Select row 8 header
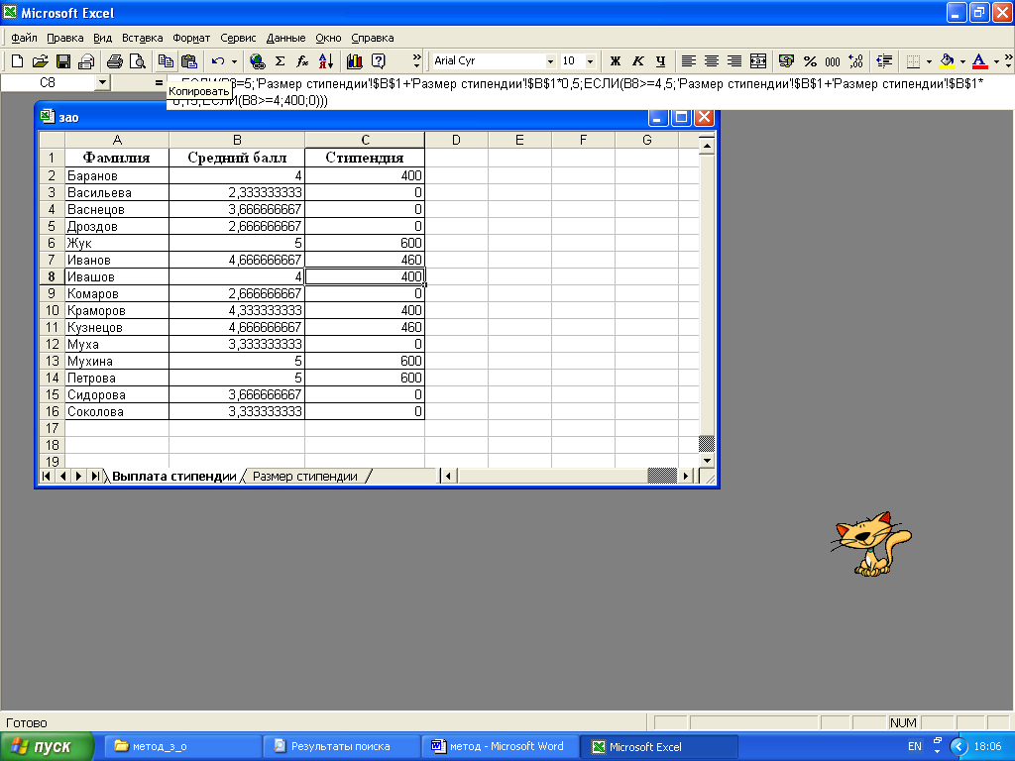Image resolution: width=1015 pixels, height=761 pixels. click(52, 277)
